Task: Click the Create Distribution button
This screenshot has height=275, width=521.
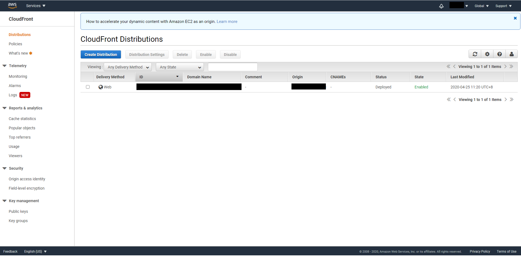Action: tap(101, 55)
